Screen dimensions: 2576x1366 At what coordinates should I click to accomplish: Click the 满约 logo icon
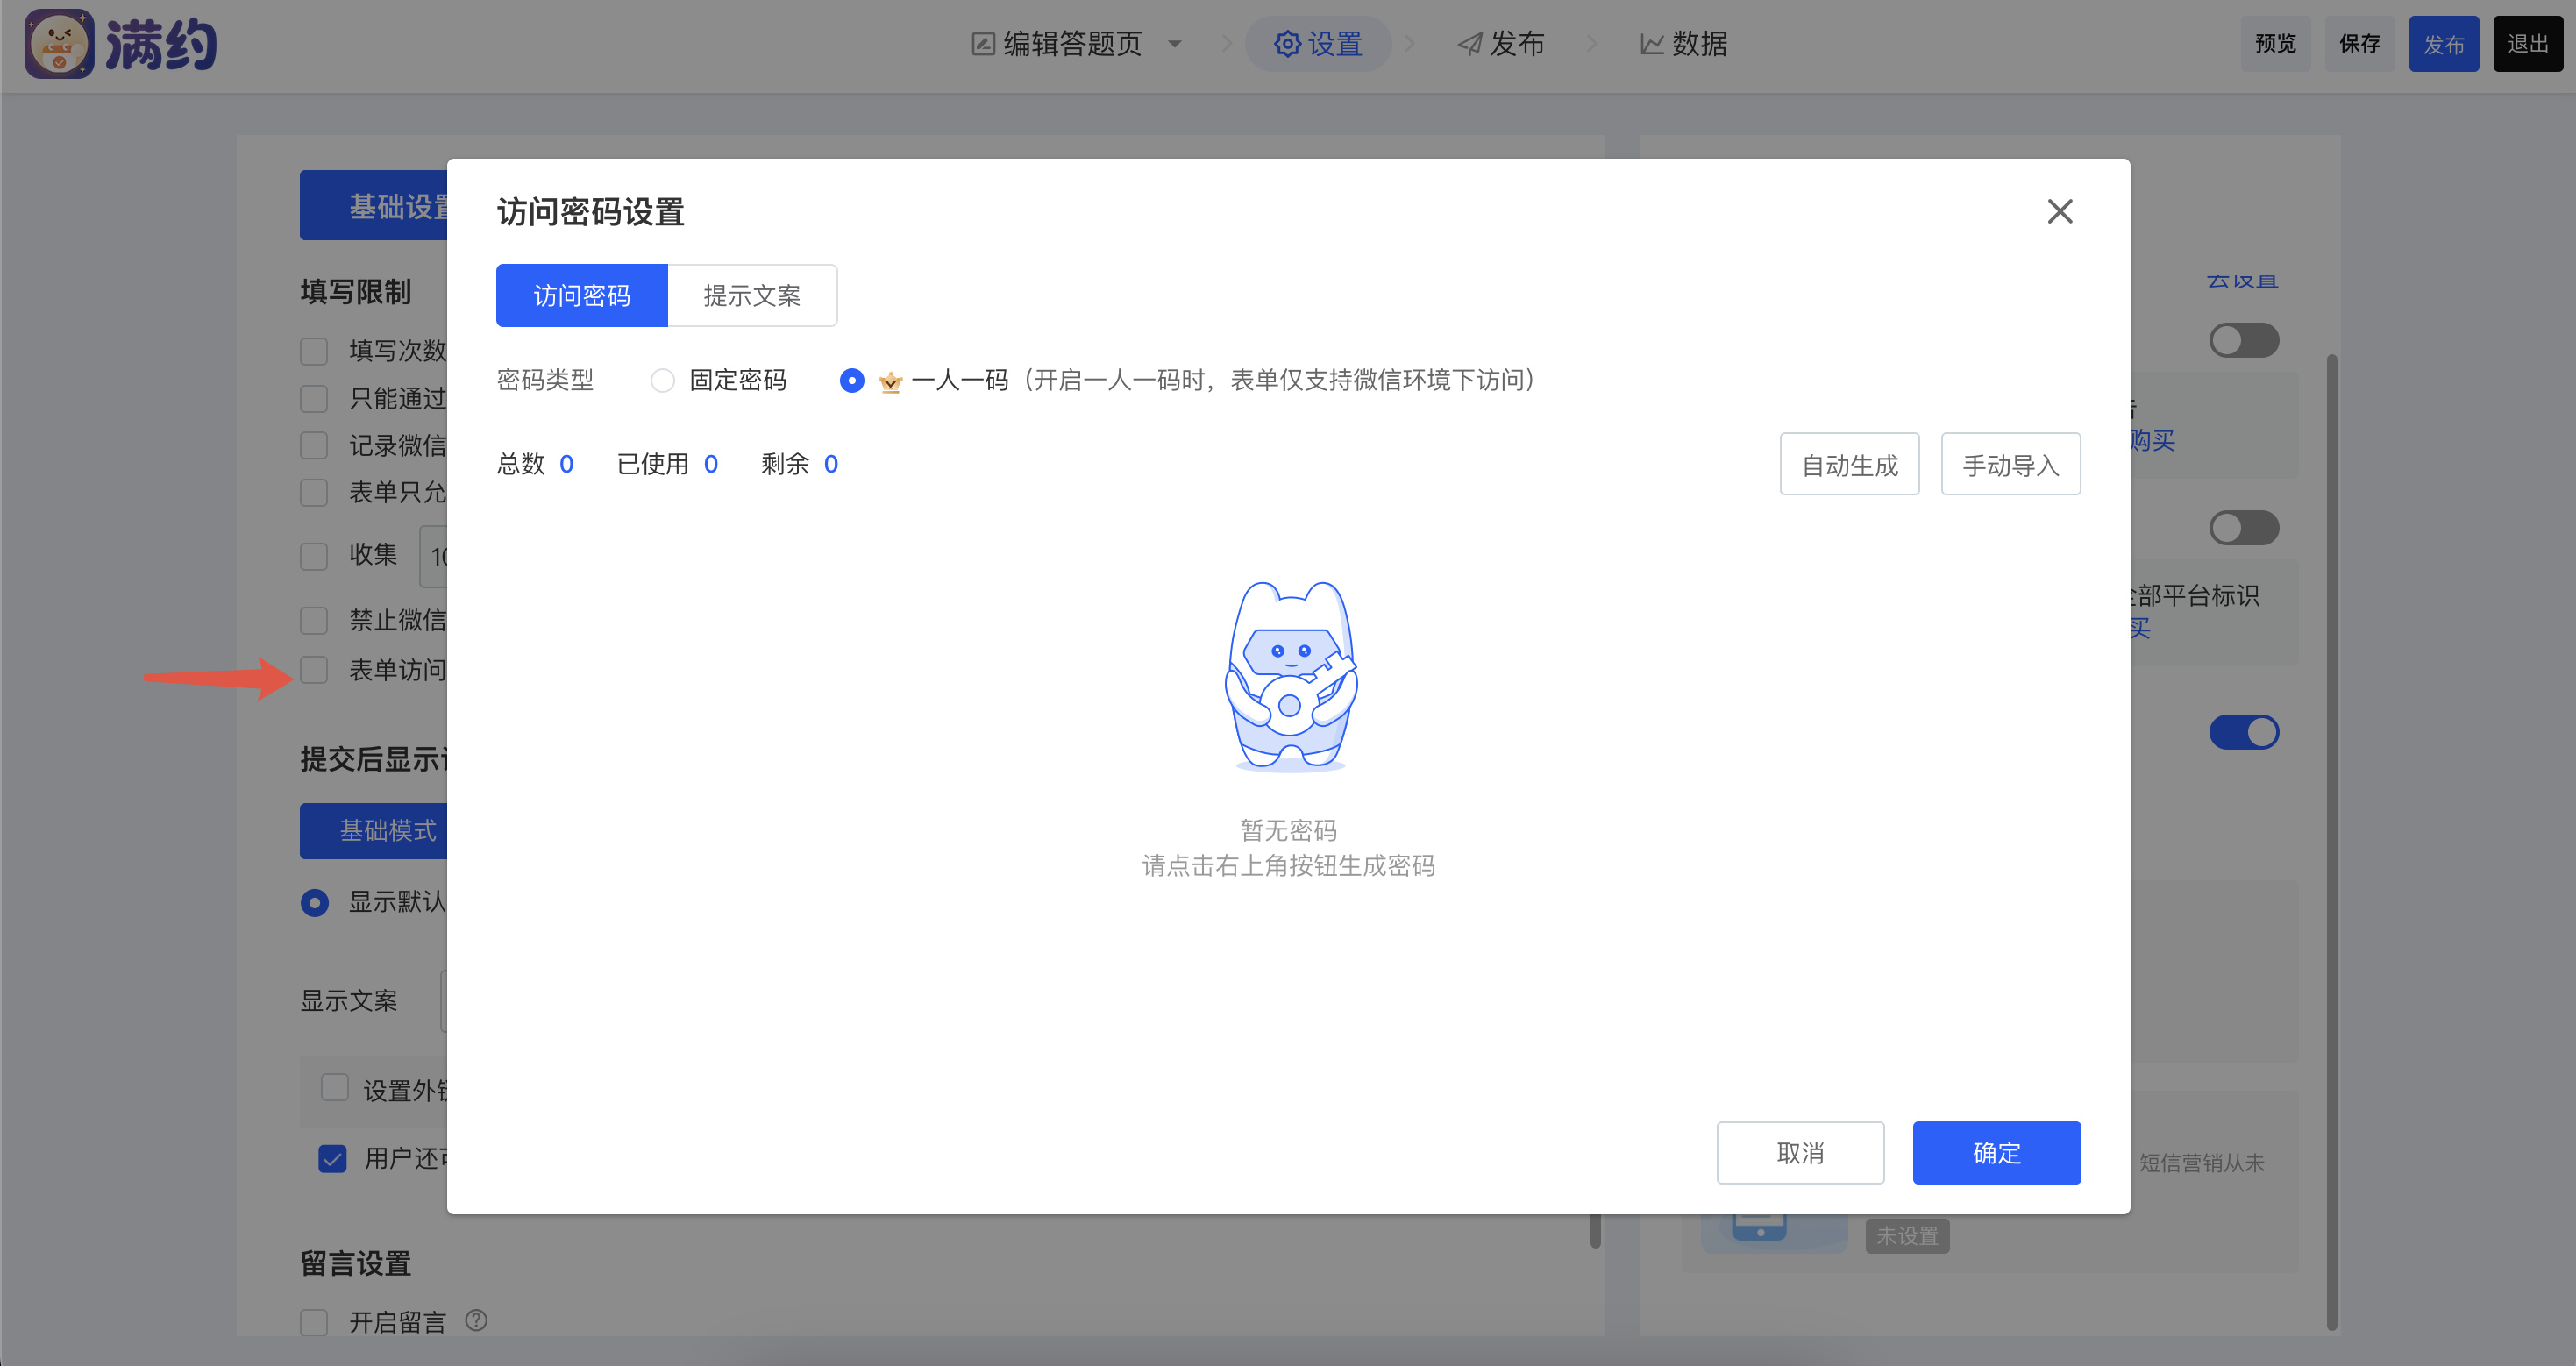tap(59, 44)
